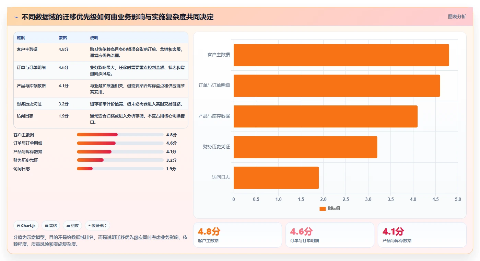480x261 pixels.
Task: Click the 3.2分 value beside the progress bar
Action: [x=171, y=160]
